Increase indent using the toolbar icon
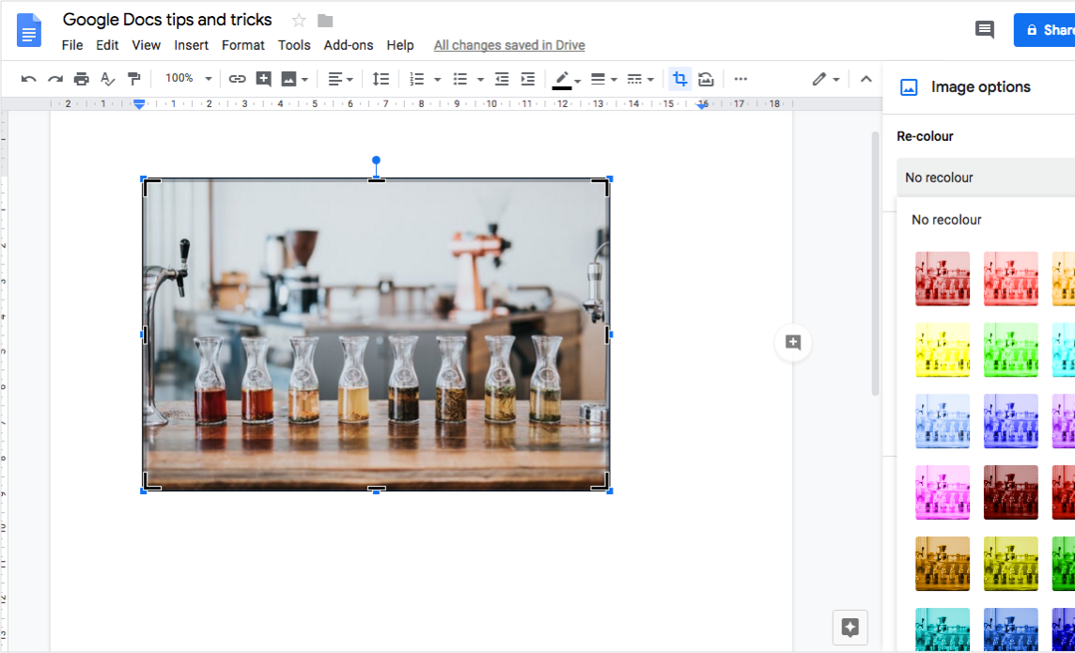This screenshot has height=653, width=1075. 528,79
